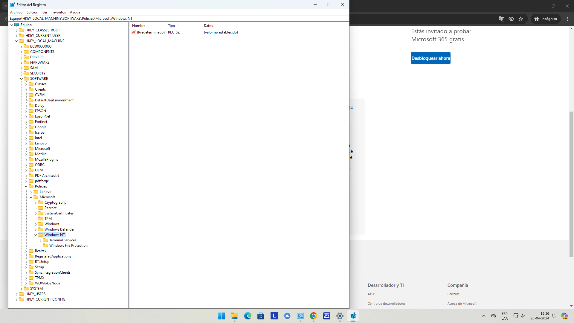Select the HKEY_CURRENT_CONFIG node
The height and width of the screenshot is (323, 574).
(x=45, y=299)
